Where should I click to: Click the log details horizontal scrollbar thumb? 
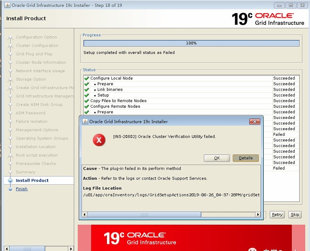144,215
